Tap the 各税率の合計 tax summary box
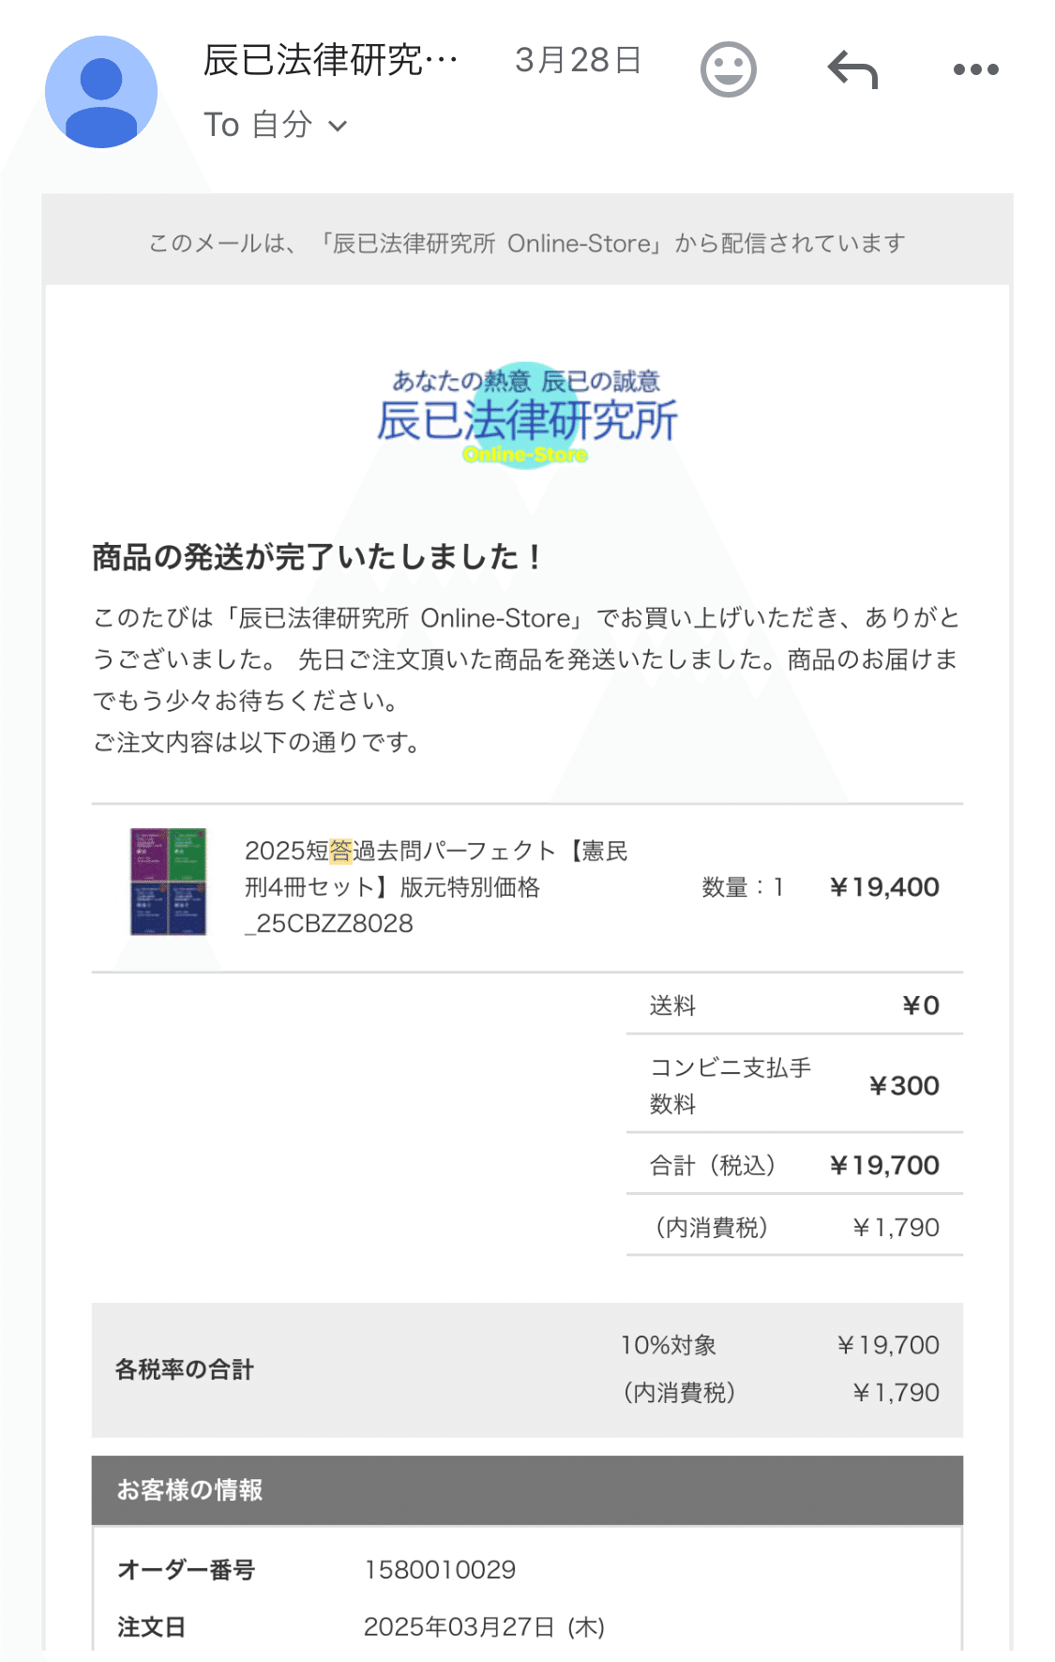This screenshot has height=1662, width=1055. tap(527, 1369)
